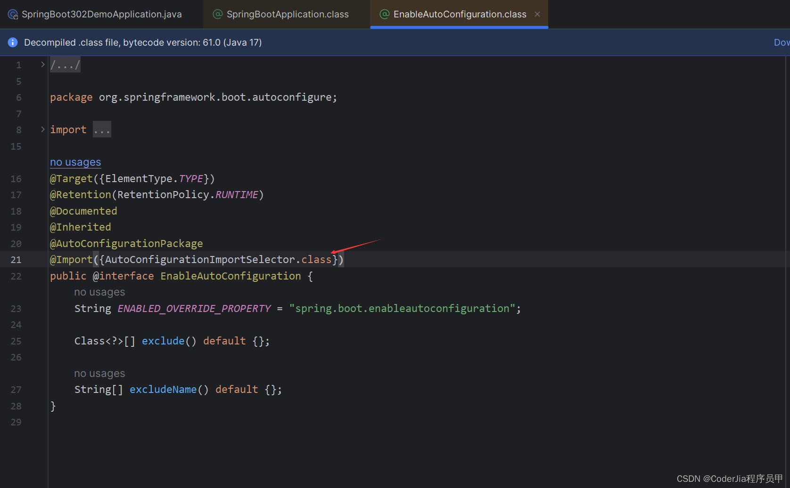Expand the folded comment block at line 1
The image size is (790, 488).
(x=42, y=64)
